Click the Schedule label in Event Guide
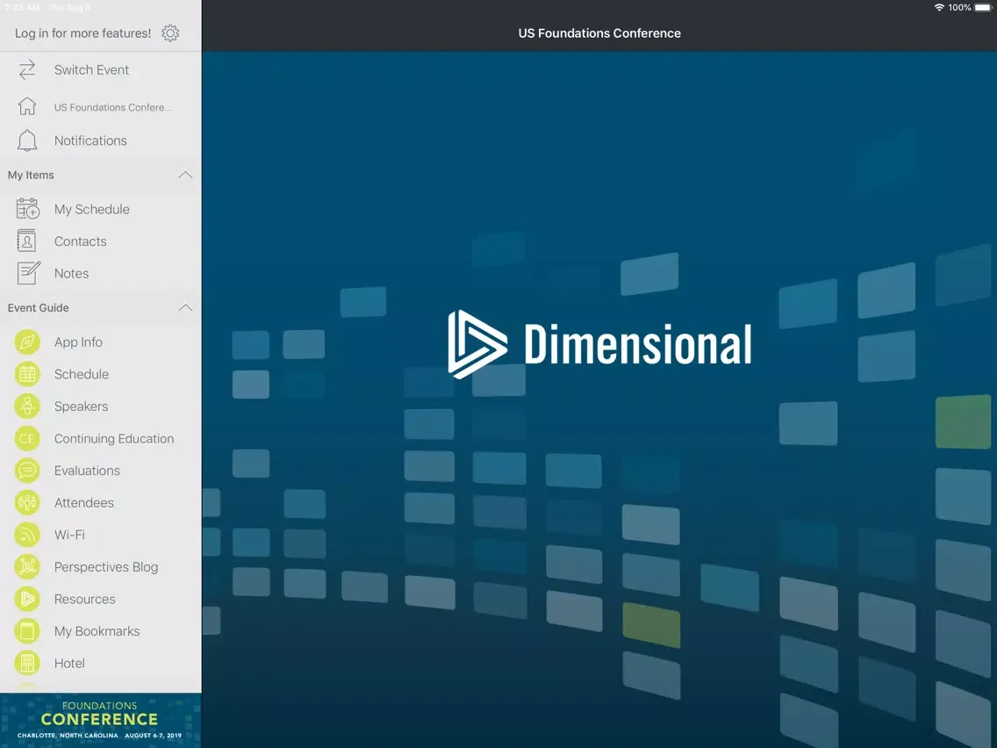The width and height of the screenshot is (997, 748). tap(82, 374)
